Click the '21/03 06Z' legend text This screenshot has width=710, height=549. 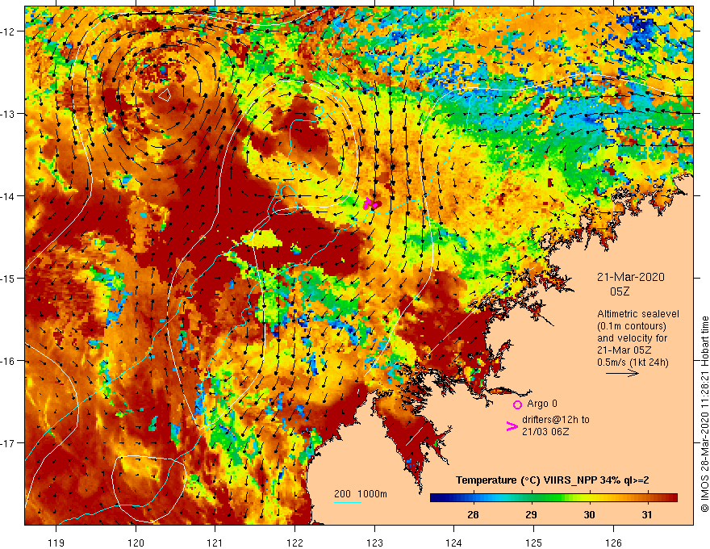pos(545,432)
